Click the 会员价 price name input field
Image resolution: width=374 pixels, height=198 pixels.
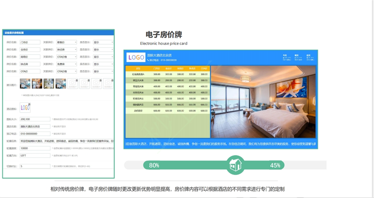(x=30, y=49)
